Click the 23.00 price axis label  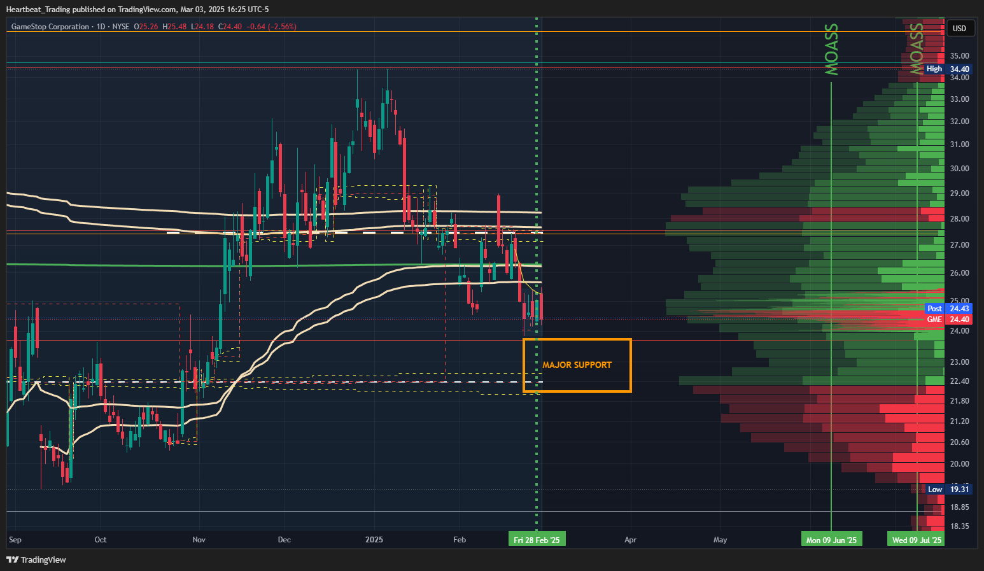point(959,362)
